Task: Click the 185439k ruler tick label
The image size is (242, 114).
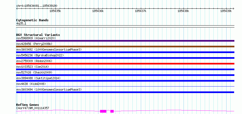Action: [226, 11]
